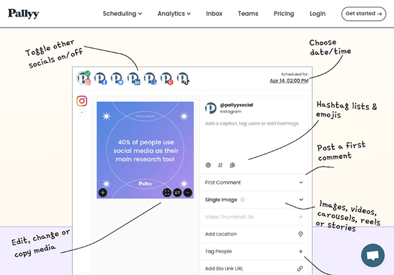This screenshot has width=394, height=275.
Task: Click the crop/expand media icon
Action: [x=167, y=192]
